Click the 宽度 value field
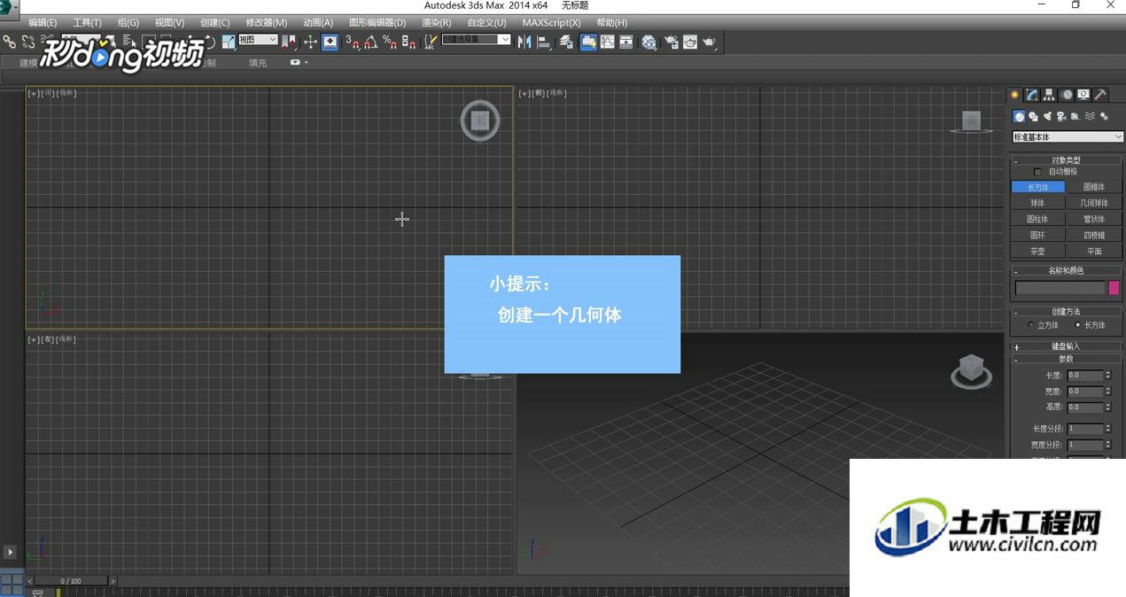1126x597 pixels. point(1084,392)
